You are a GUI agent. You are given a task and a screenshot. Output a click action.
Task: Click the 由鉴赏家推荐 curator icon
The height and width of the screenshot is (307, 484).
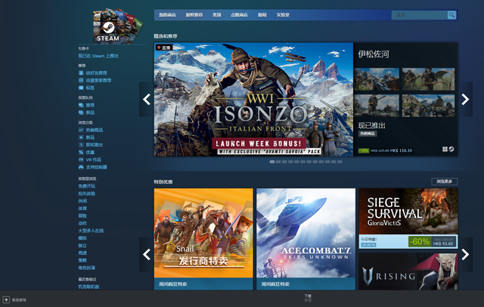[x=81, y=80]
